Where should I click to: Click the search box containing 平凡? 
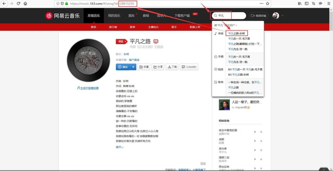(x=230, y=16)
